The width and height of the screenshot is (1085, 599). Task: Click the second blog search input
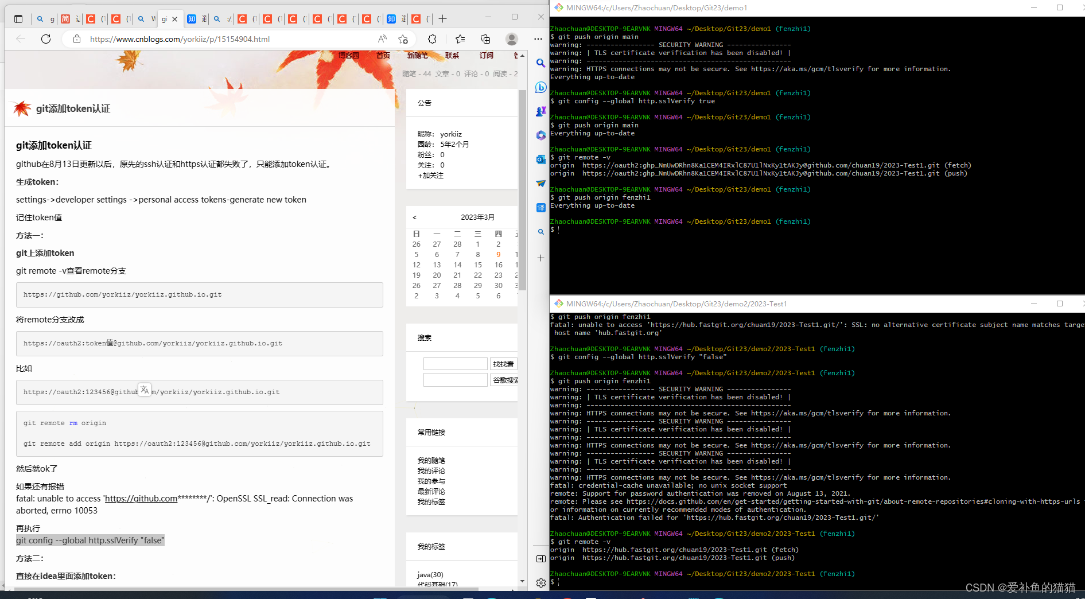[455, 380]
